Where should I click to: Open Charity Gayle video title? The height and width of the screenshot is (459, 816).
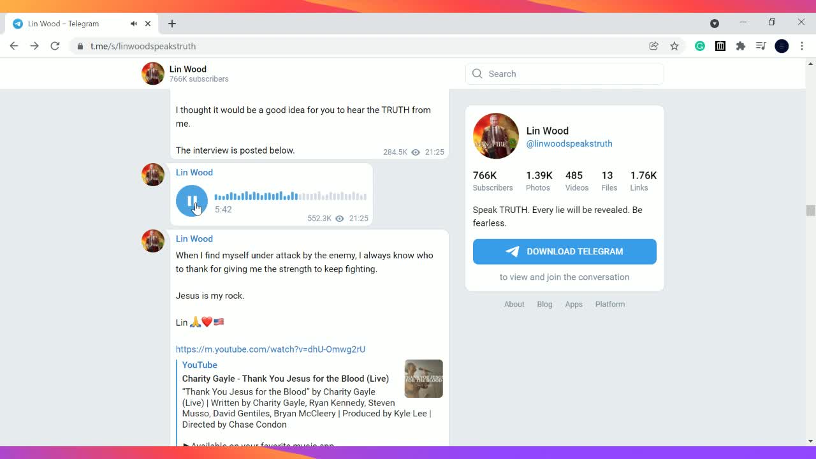pos(286,379)
